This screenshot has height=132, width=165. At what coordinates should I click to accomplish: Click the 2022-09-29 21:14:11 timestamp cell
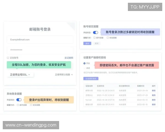click(106, 105)
